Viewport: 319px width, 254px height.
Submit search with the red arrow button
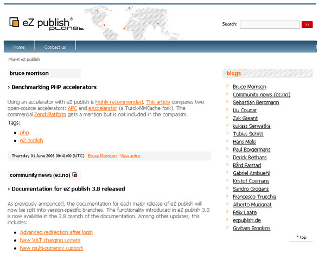click(x=307, y=24)
